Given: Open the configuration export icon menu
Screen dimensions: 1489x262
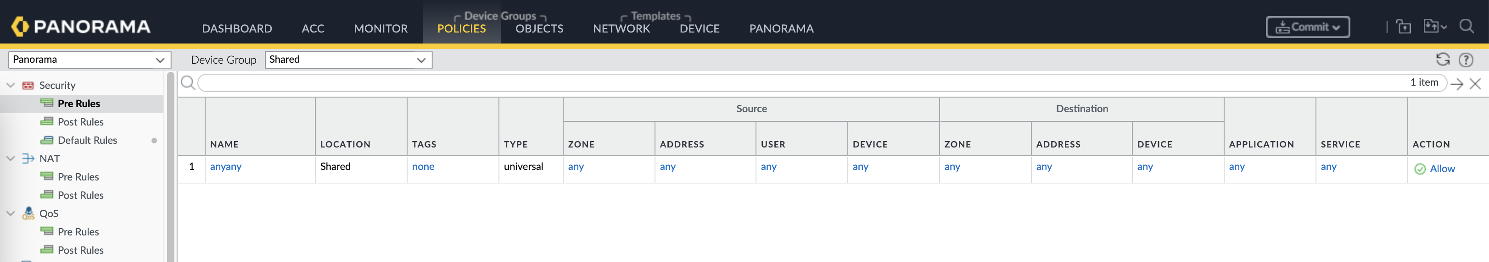Looking at the screenshot, I should coord(1434,27).
